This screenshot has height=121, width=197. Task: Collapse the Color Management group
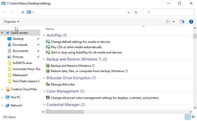[x=44, y=91]
